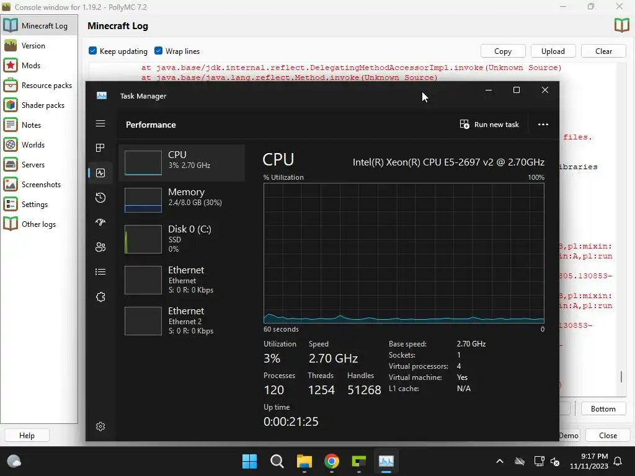Open Notes tab in PollyMC sidebar

[x=39, y=125]
